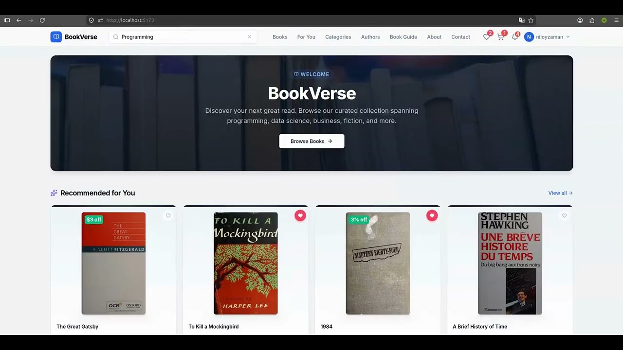The image size is (623, 350).
Task: Open A Brief History of Time cover
Action: [510, 263]
